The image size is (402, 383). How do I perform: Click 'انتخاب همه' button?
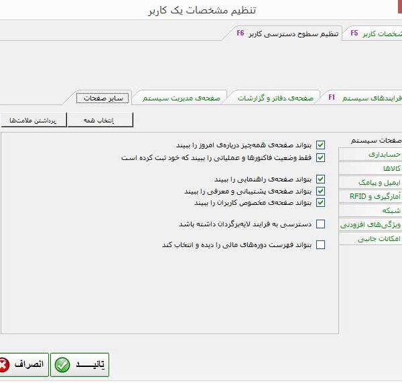[x=100, y=120]
